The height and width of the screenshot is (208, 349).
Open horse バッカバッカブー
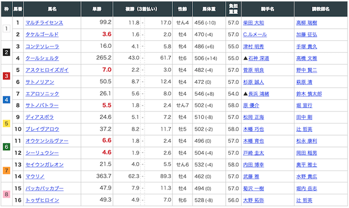click(45, 188)
